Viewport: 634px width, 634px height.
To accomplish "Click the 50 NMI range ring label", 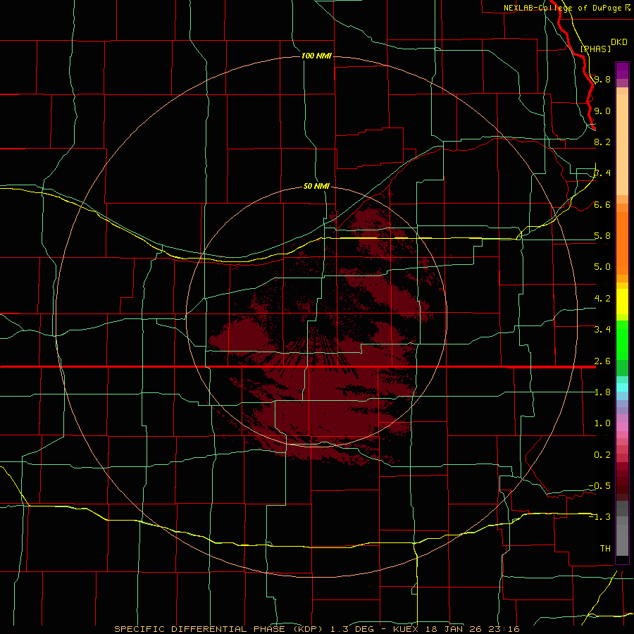I will [316, 186].
